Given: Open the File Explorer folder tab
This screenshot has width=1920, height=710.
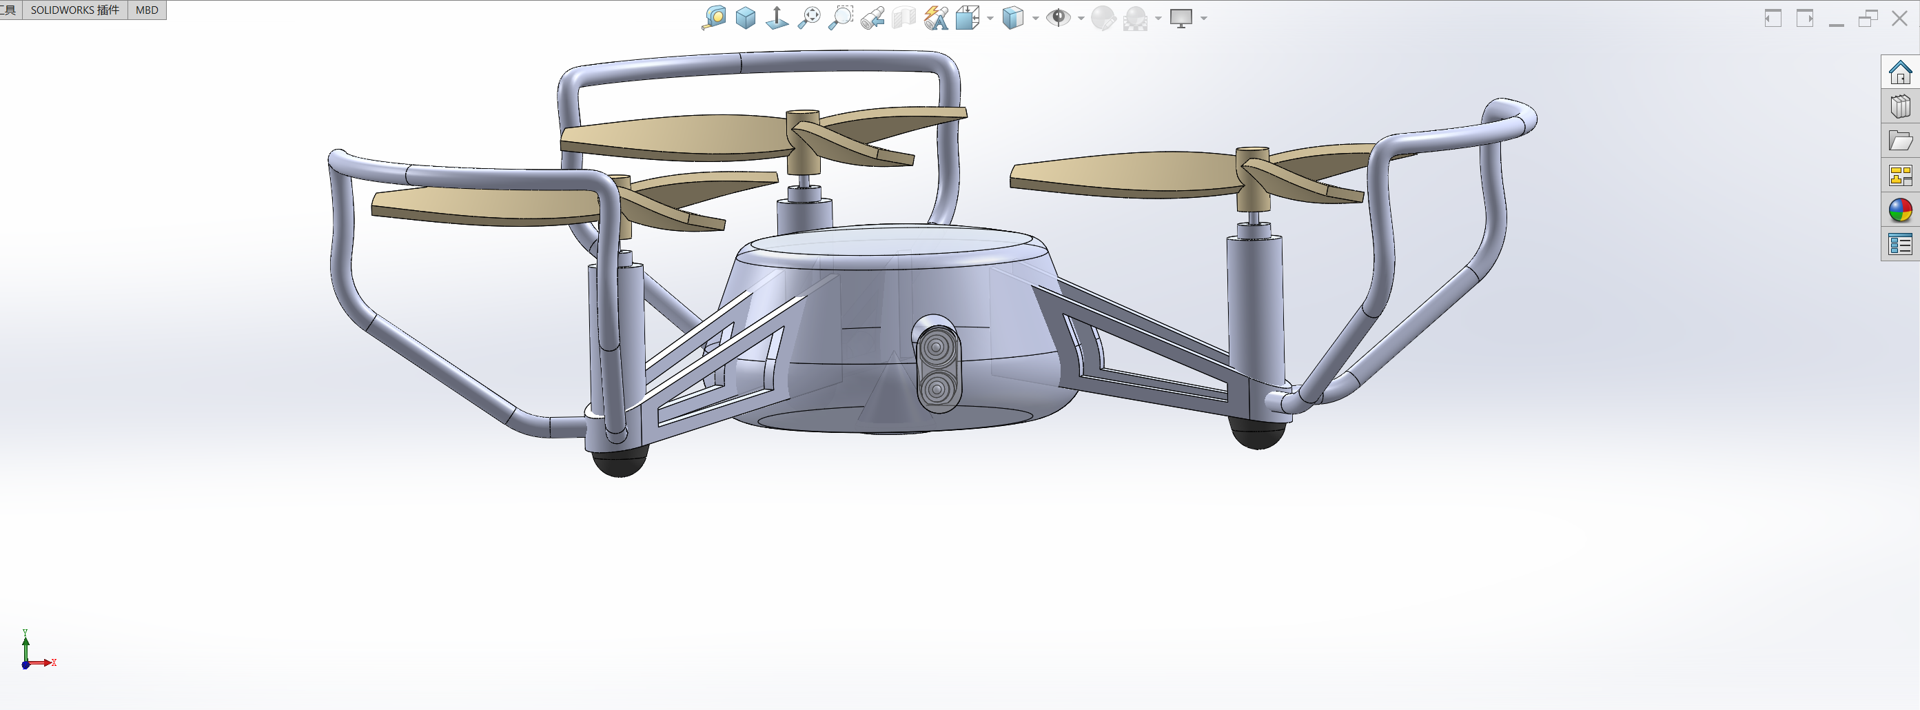Looking at the screenshot, I should pos(1901,141).
